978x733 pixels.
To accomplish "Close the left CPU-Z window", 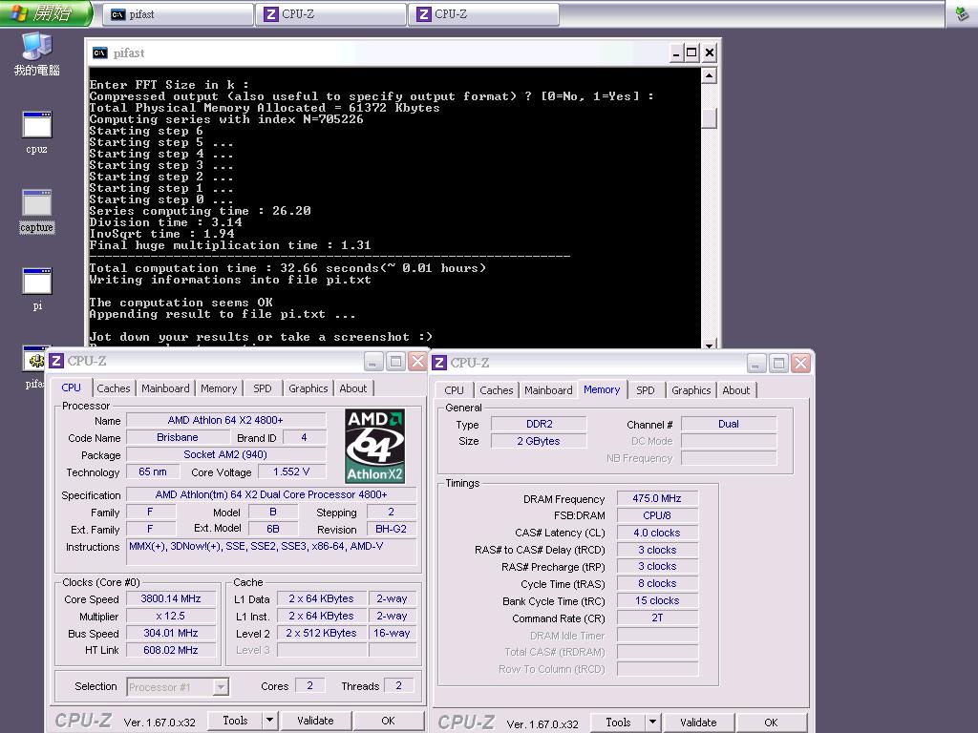I will coord(418,362).
